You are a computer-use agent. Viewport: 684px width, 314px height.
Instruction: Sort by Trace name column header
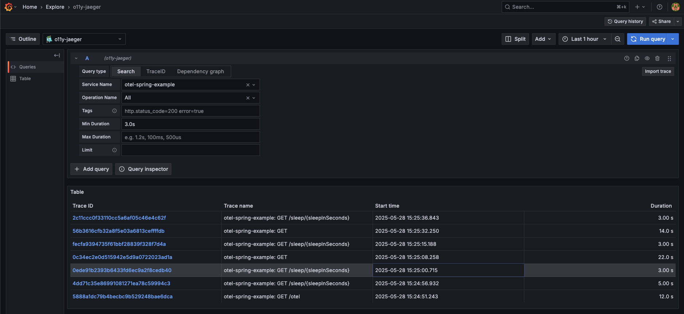[x=238, y=206]
